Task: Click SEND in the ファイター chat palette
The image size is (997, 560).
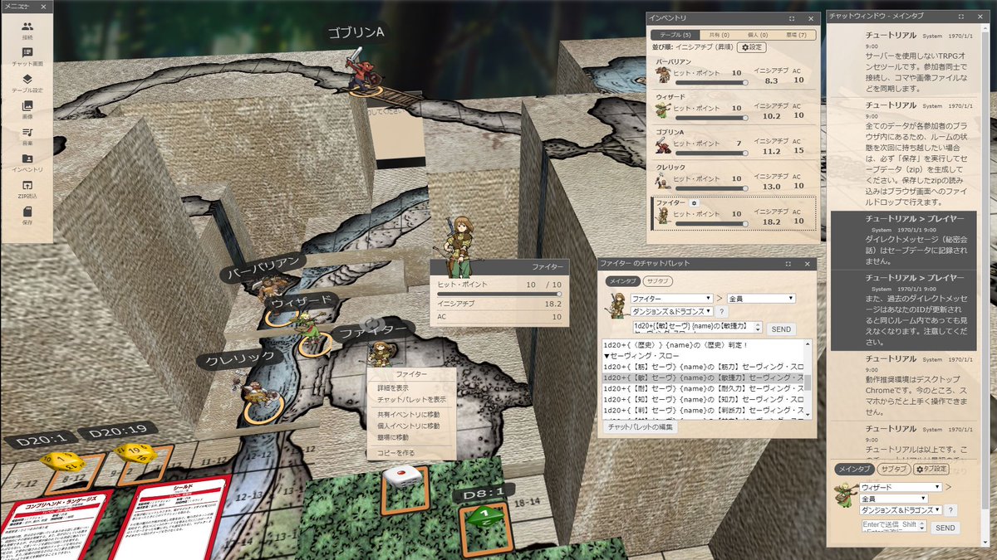Action: [781, 329]
